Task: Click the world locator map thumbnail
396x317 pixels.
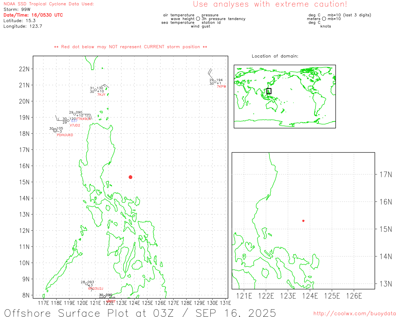Action: pyautogui.click(x=285, y=97)
